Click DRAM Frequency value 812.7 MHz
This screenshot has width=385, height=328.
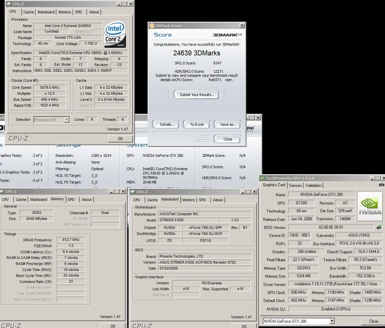click(71, 240)
